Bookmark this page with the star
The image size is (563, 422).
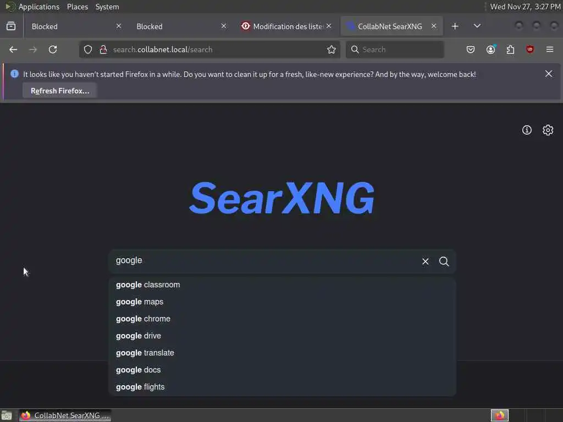[332, 49]
